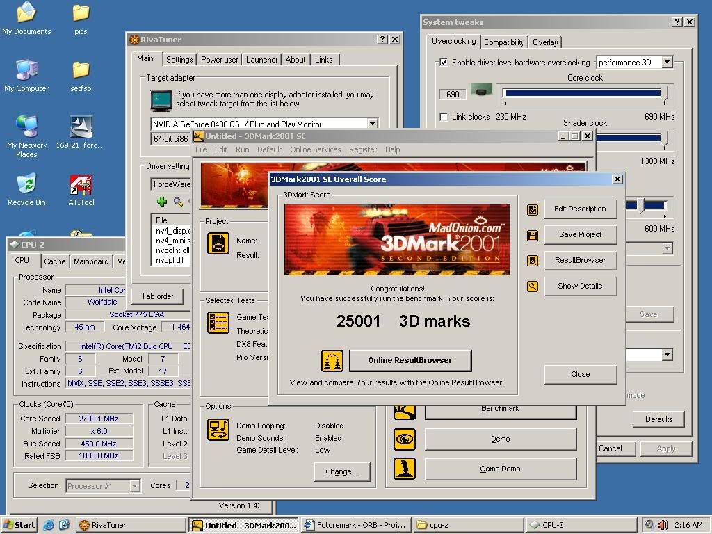Click Defaults in System tweaks

click(x=658, y=419)
